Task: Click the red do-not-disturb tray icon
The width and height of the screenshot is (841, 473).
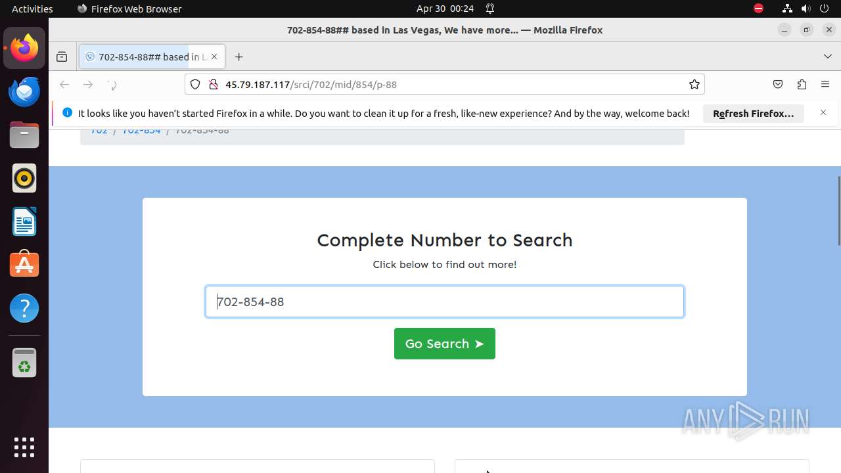Action: (758, 9)
